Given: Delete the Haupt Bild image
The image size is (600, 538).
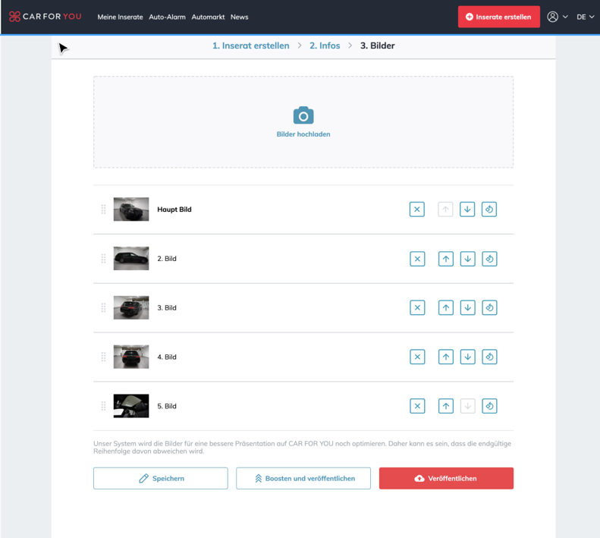Looking at the screenshot, I should (x=416, y=209).
